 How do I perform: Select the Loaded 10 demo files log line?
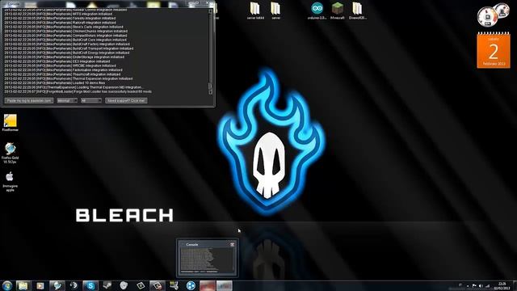pos(55,82)
